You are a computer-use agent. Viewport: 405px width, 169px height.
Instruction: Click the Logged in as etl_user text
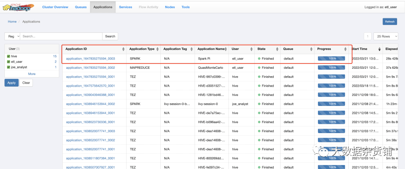pyautogui.click(x=380, y=7)
